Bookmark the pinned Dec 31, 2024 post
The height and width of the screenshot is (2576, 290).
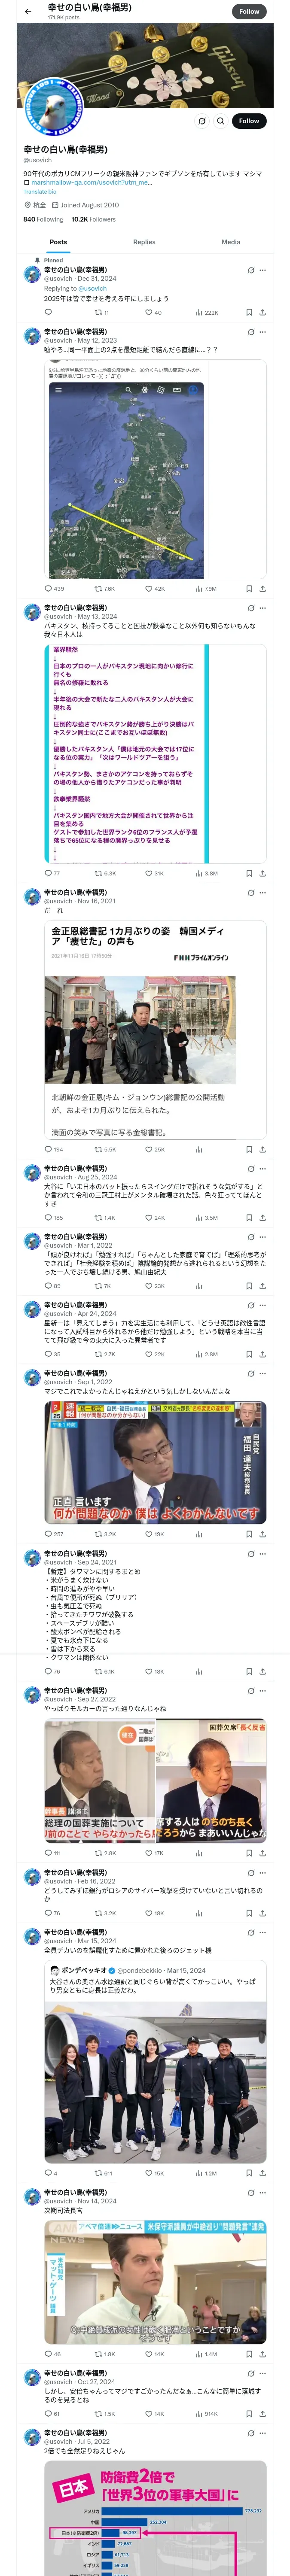[x=249, y=312]
